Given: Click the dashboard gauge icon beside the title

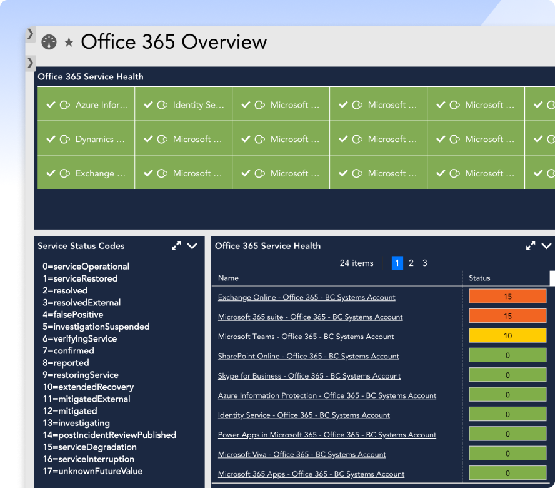Looking at the screenshot, I should click(x=49, y=42).
